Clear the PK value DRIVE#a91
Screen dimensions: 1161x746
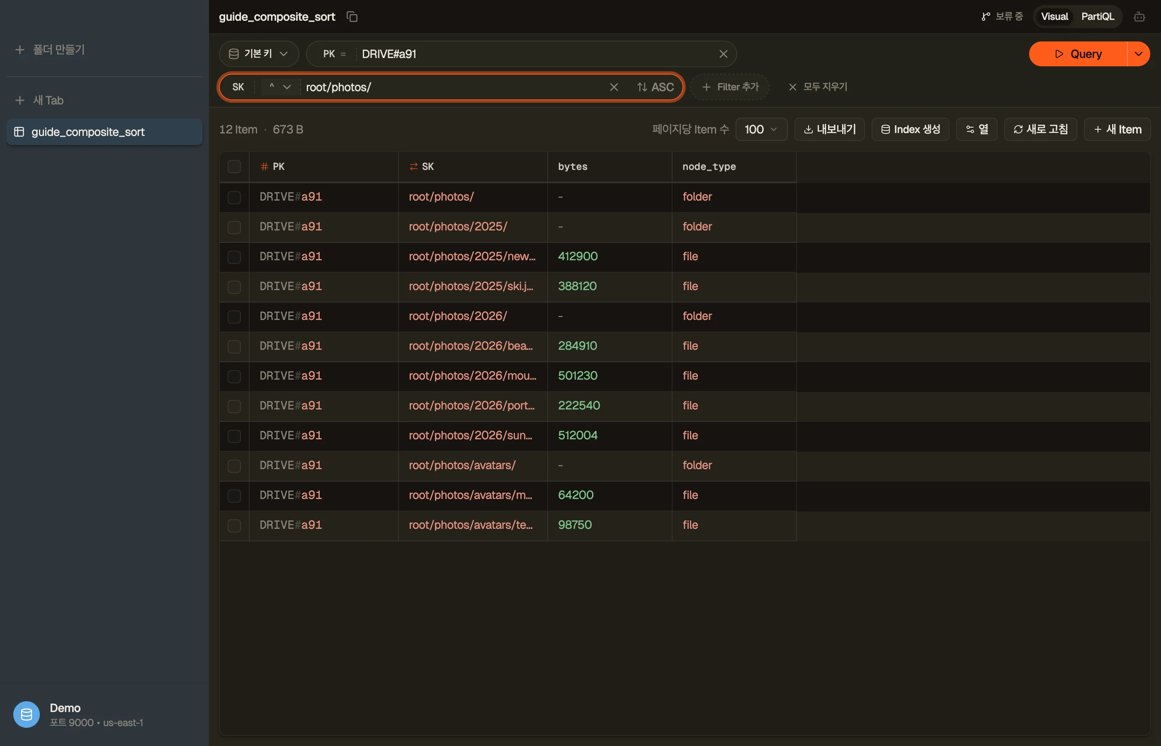(x=723, y=54)
